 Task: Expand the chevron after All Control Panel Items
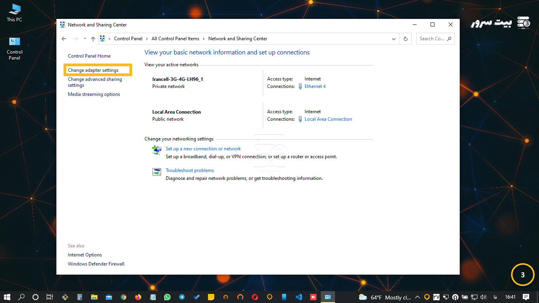(x=204, y=39)
